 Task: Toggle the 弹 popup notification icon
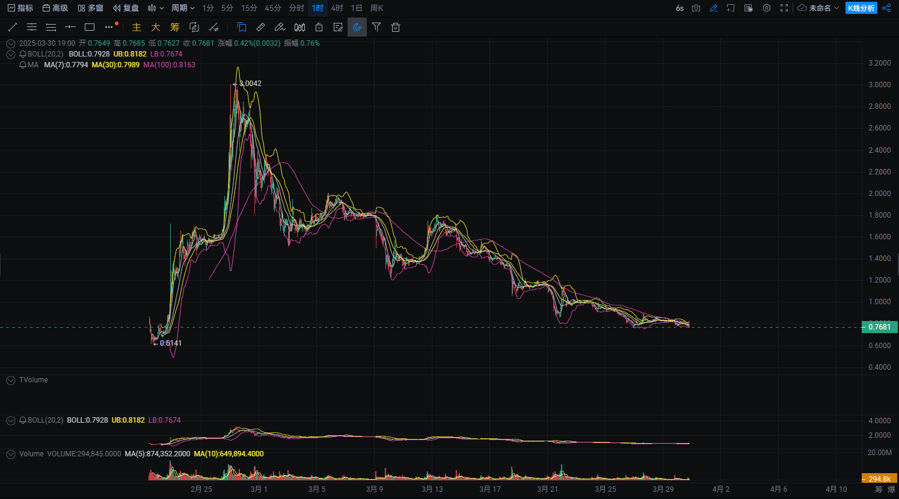[749, 8]
